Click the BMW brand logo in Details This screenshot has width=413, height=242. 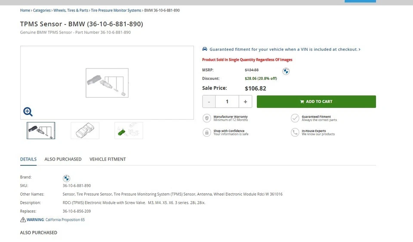tap(66, 178)
